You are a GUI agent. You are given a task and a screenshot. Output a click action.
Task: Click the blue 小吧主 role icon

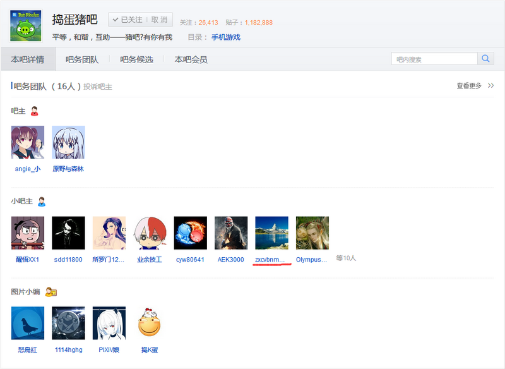42,202
